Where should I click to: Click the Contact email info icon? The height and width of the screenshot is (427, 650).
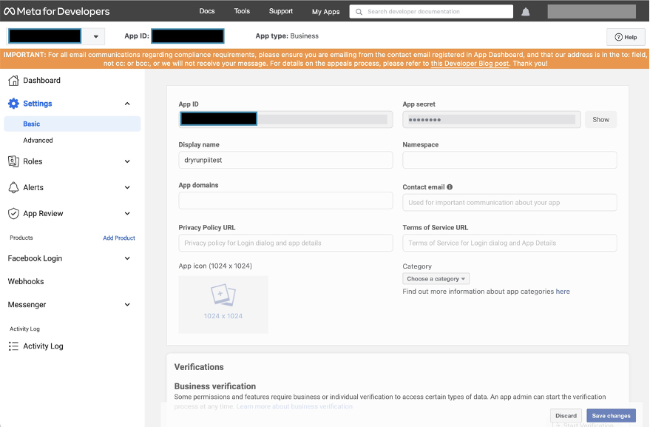point(450,187)
